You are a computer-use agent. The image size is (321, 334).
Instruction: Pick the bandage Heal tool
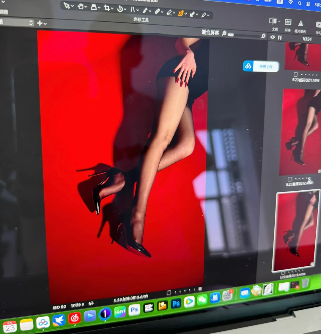157,11
